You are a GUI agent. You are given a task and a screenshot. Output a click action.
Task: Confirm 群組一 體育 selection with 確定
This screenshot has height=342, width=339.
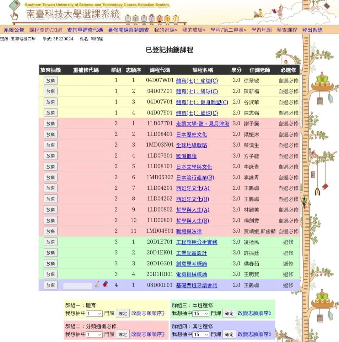122,313
